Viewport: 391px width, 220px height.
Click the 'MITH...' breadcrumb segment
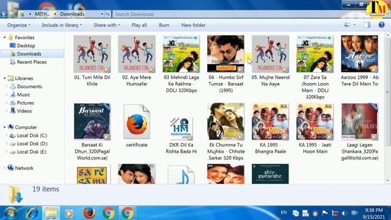click(42, 14)
